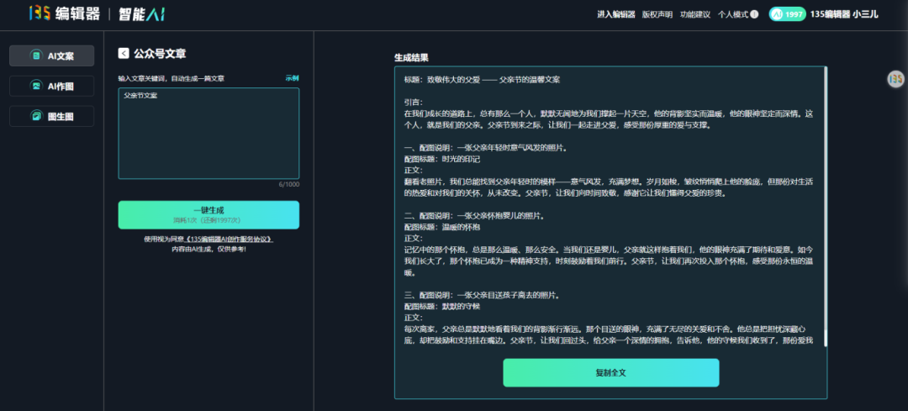Click the 智能AI logo in header
908x411 pixels.
point(142,14)
